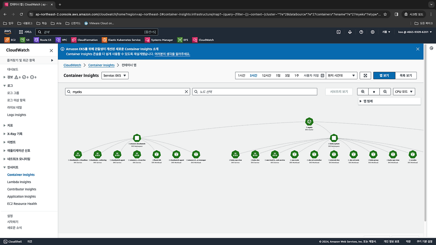Open Contributor Insights in sidebar
Viewport: 436px width, 245px height.
(x=21, y=189)
